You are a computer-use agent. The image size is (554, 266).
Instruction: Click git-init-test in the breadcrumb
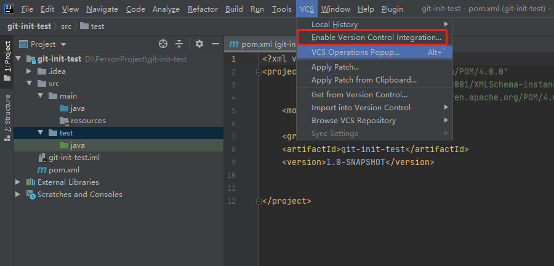point(30,26)
